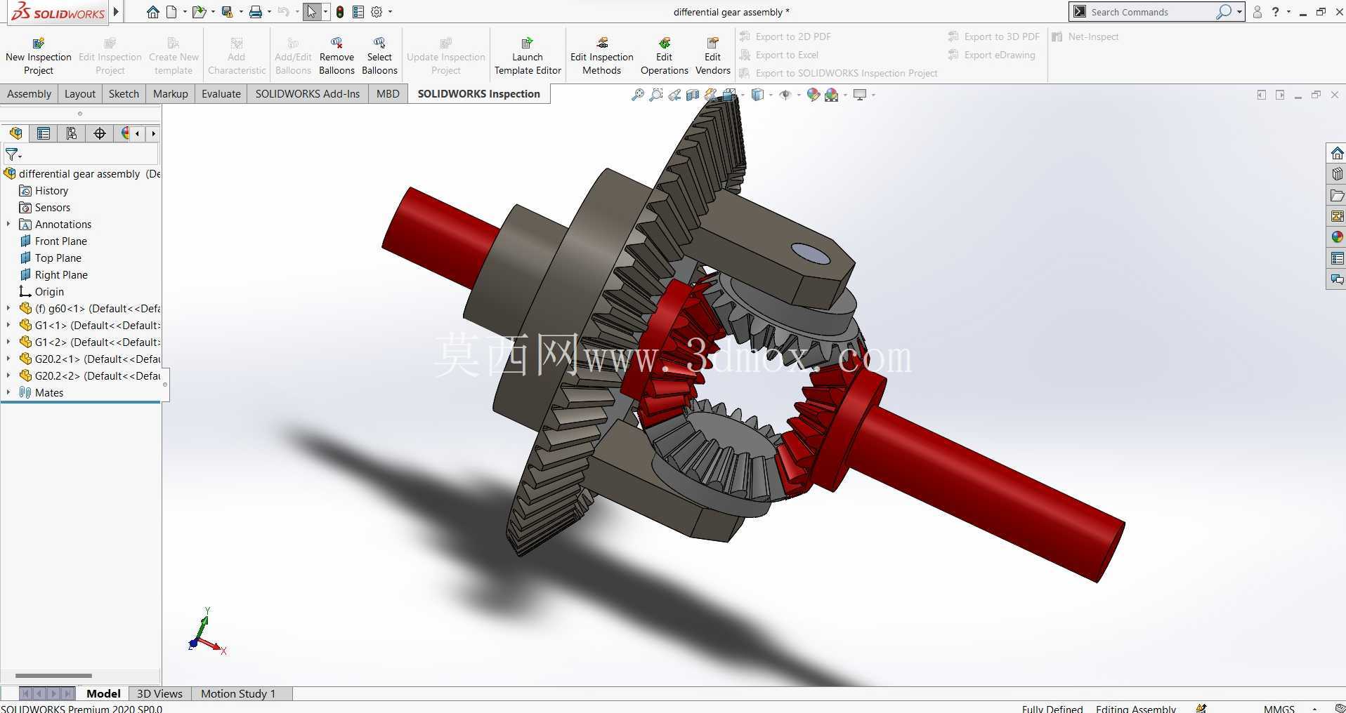This screenshot has width=1346, height=713.
Task: Click the File Properties icon
Action: [358, 12]
